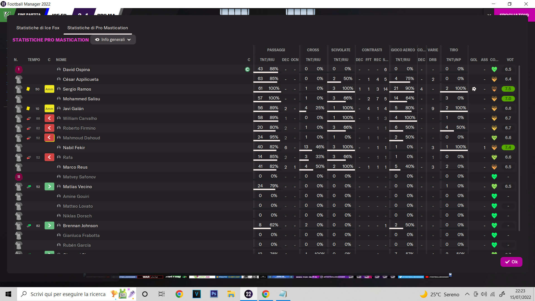535x301 pixels.
Task: Click substituted-off arrow for Rafa
Action: tap(49, 157)
